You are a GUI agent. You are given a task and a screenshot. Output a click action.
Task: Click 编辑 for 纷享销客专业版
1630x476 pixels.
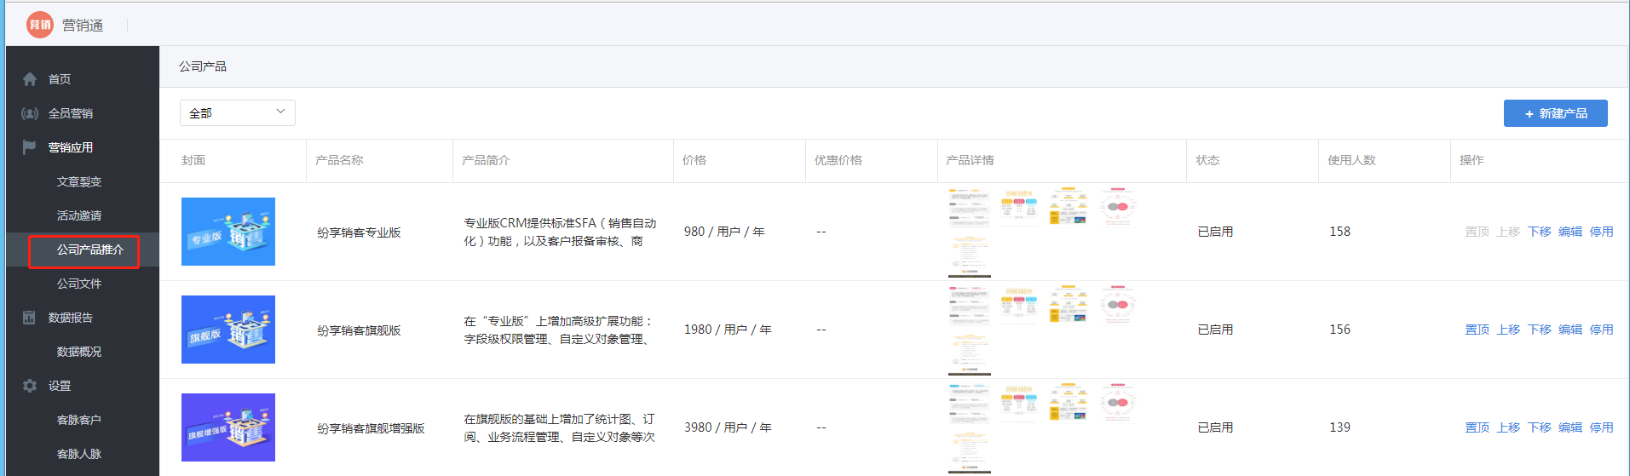1570,232
